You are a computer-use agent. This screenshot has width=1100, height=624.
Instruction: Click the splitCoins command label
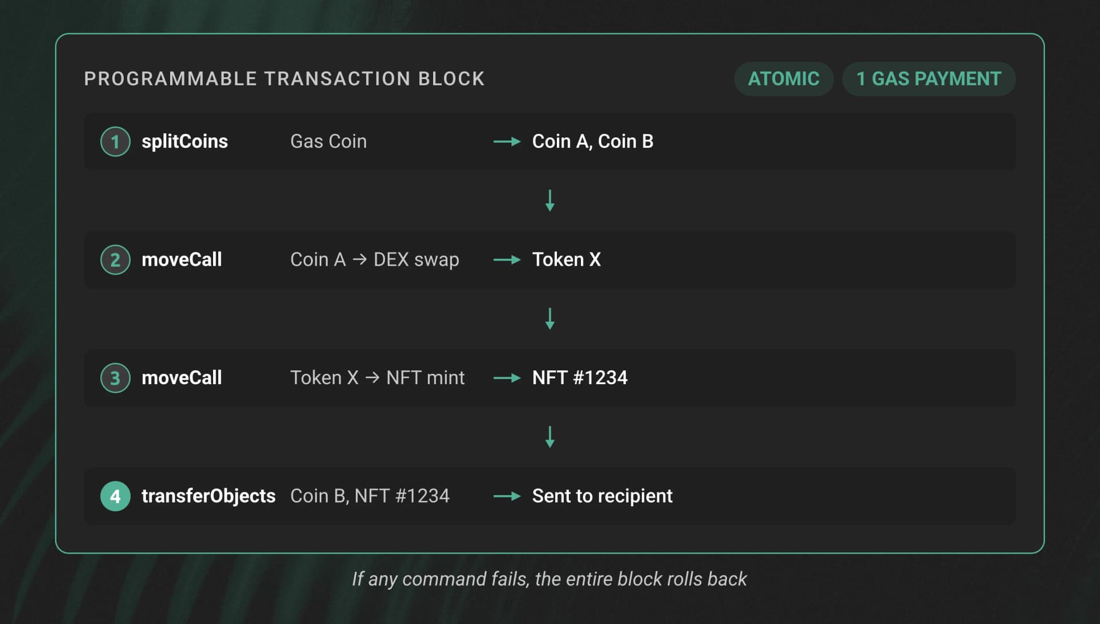[184, 141]
